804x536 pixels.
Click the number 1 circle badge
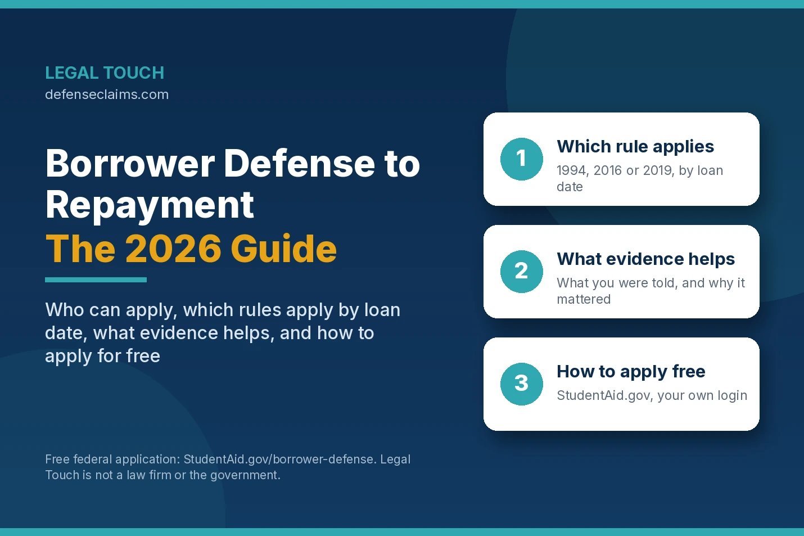(x=522, y=159)
